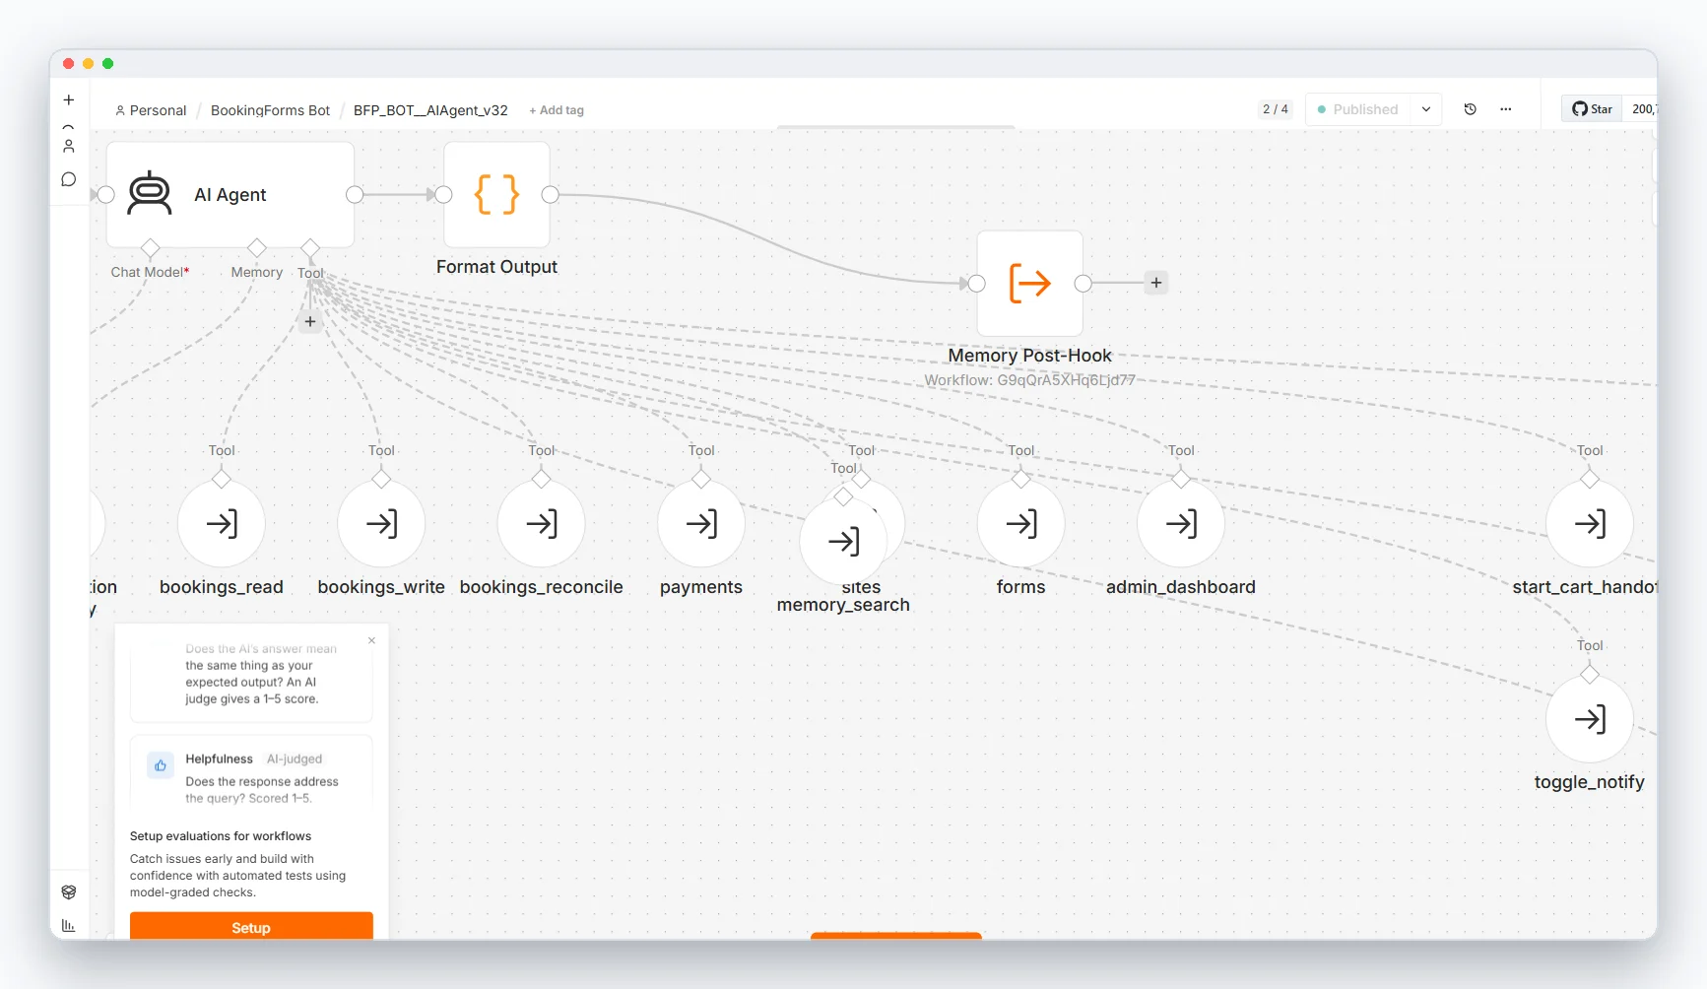1707x989 pixels.
Task: Select the admin_dashboard tool node
Action: click(1181, 524)
